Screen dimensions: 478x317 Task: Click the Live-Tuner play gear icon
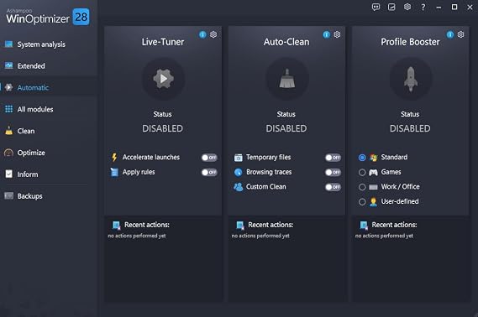(164, 79)
